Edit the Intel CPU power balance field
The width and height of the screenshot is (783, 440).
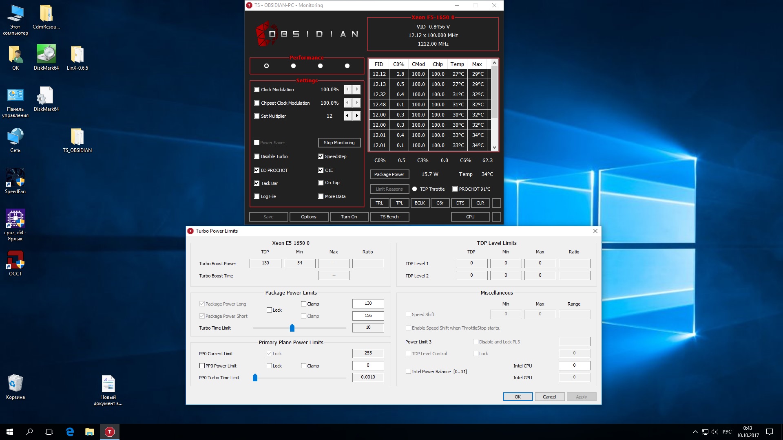(x=574, y=365)
